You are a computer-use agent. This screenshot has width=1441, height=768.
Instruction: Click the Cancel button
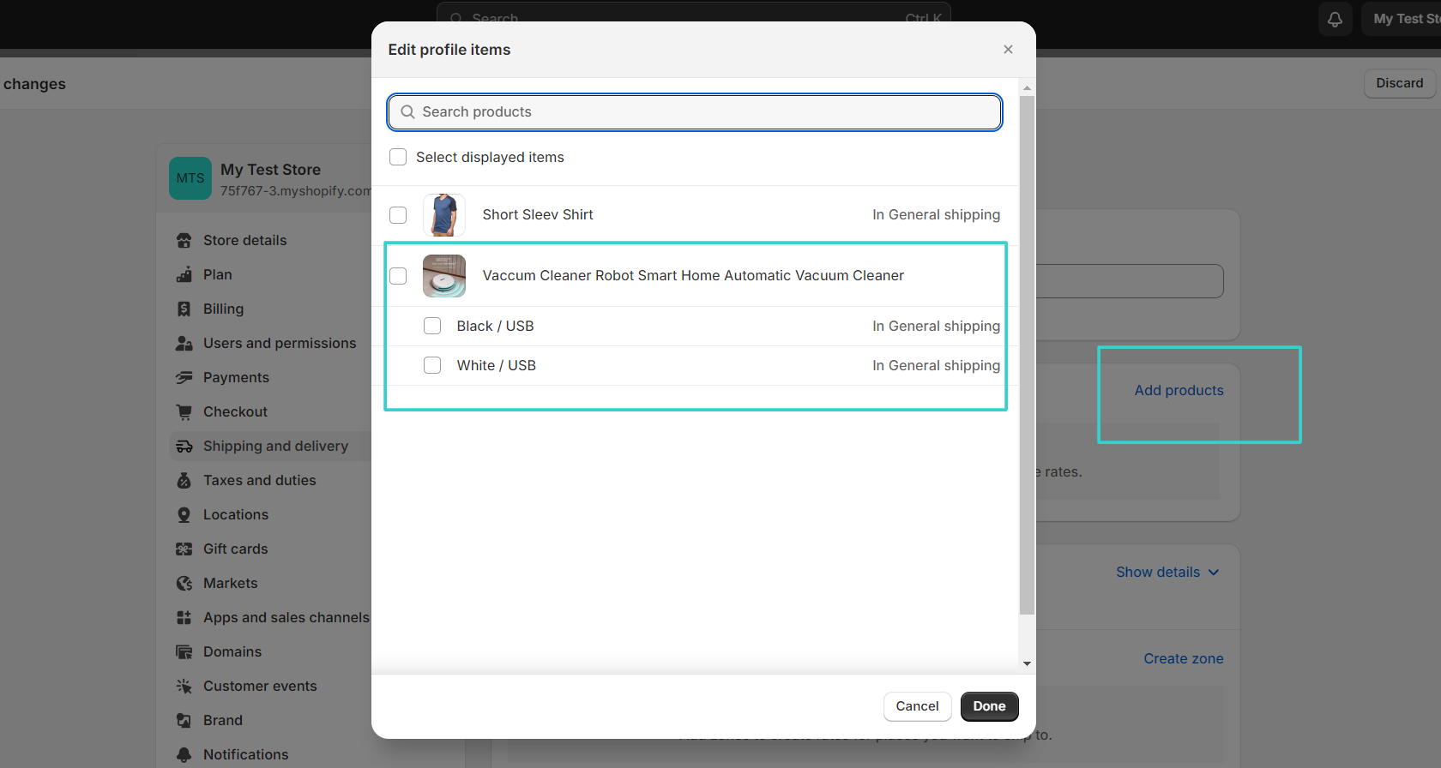(x=917, y=706)
